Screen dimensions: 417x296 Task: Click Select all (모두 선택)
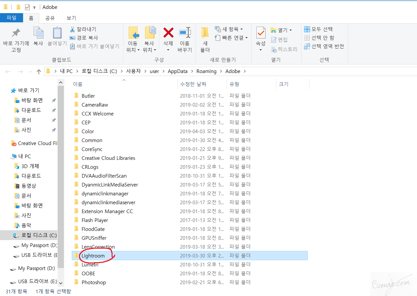click(x=318, y=29)
